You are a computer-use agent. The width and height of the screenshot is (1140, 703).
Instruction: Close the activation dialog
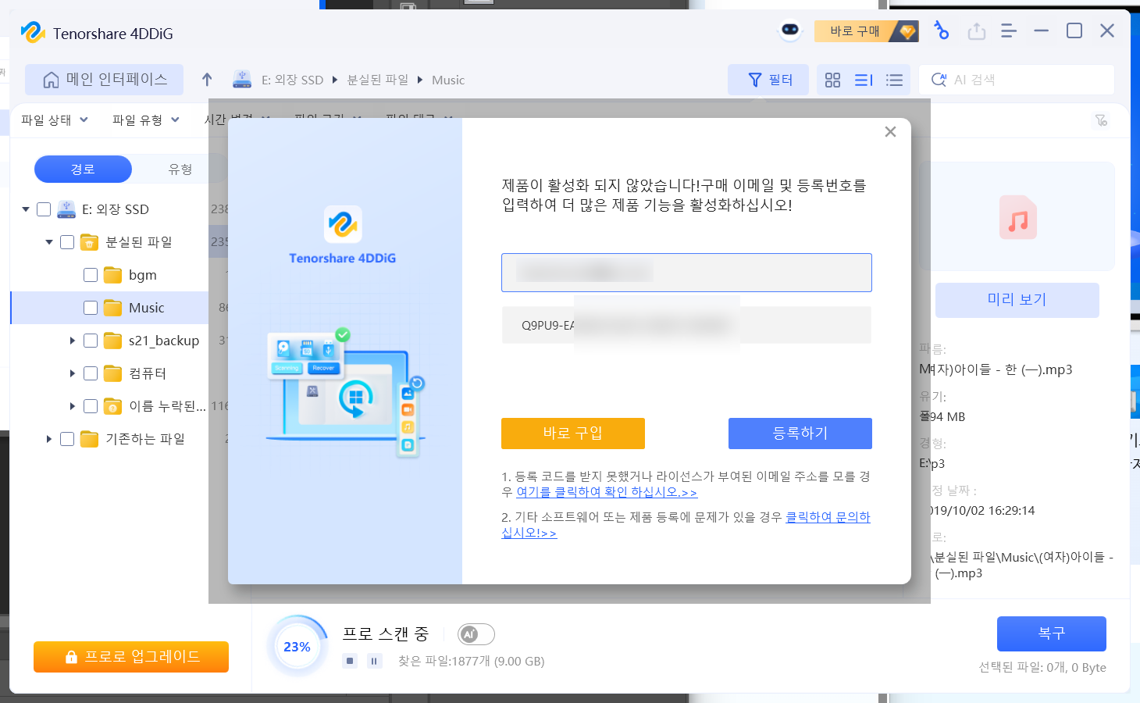[890, 132]
